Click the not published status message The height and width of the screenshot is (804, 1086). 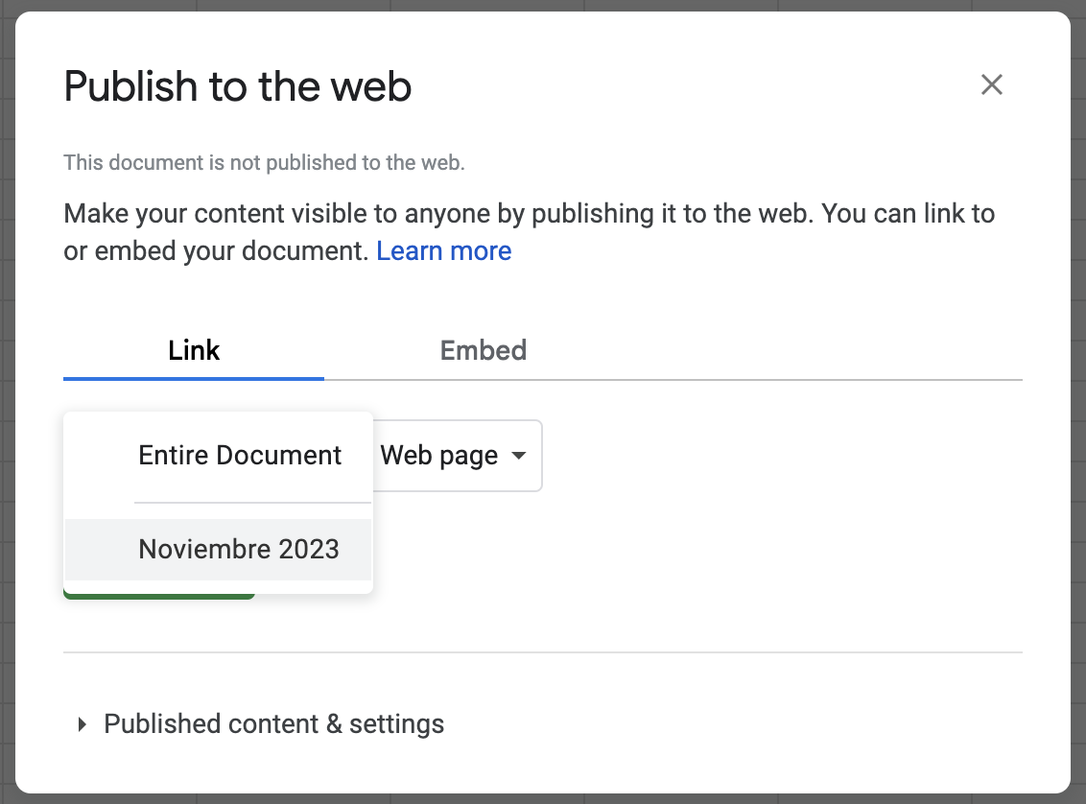coord(264,163)
